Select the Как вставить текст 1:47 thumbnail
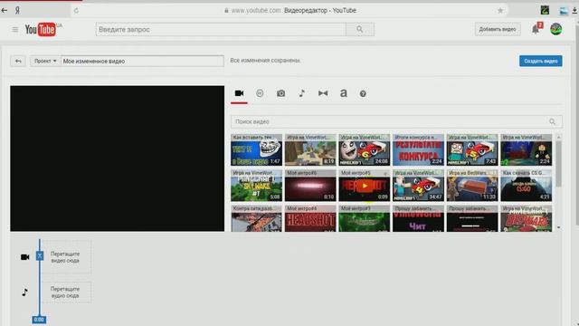This screenshot has width=579, height=326. [256, 150]
